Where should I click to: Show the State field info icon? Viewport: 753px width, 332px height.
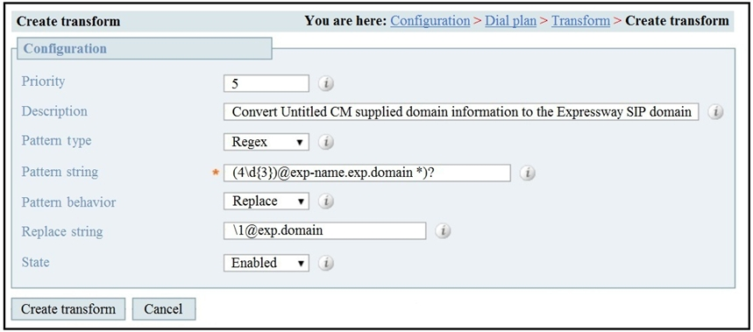pos(326,263)
